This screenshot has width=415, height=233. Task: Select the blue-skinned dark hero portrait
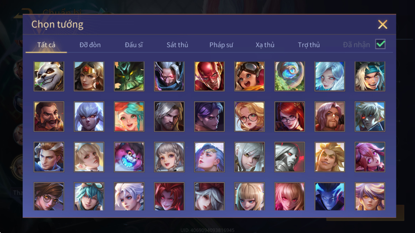click(329, 197)
